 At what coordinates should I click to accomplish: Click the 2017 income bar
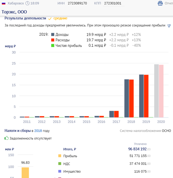[x=111, y=114]
